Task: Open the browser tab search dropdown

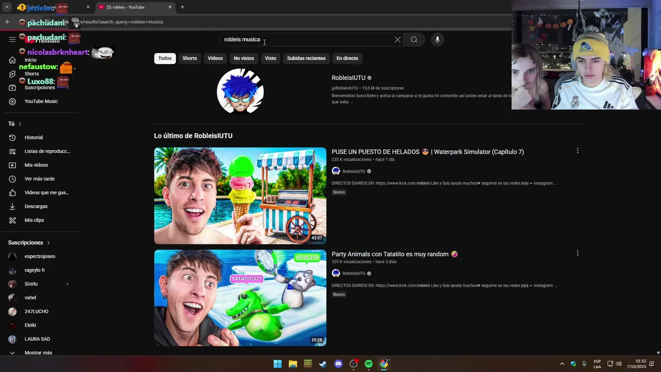Action: (x=7, y=7)
